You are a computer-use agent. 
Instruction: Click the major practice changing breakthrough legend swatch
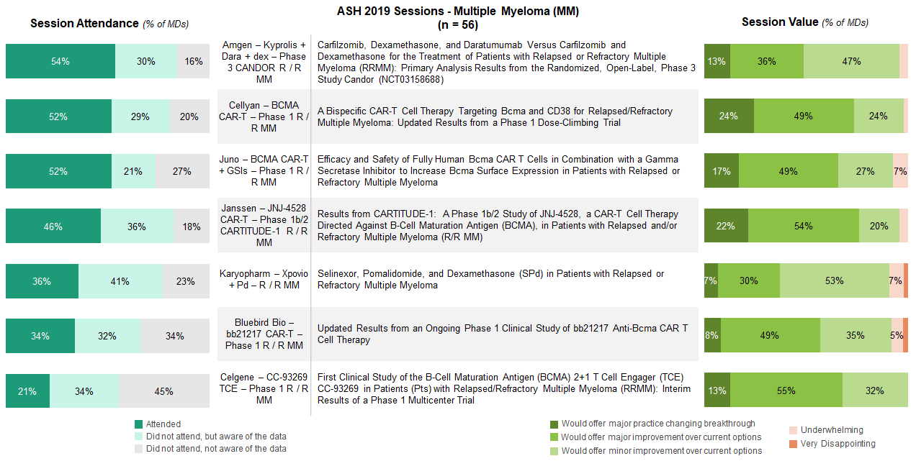coord(554,424)
